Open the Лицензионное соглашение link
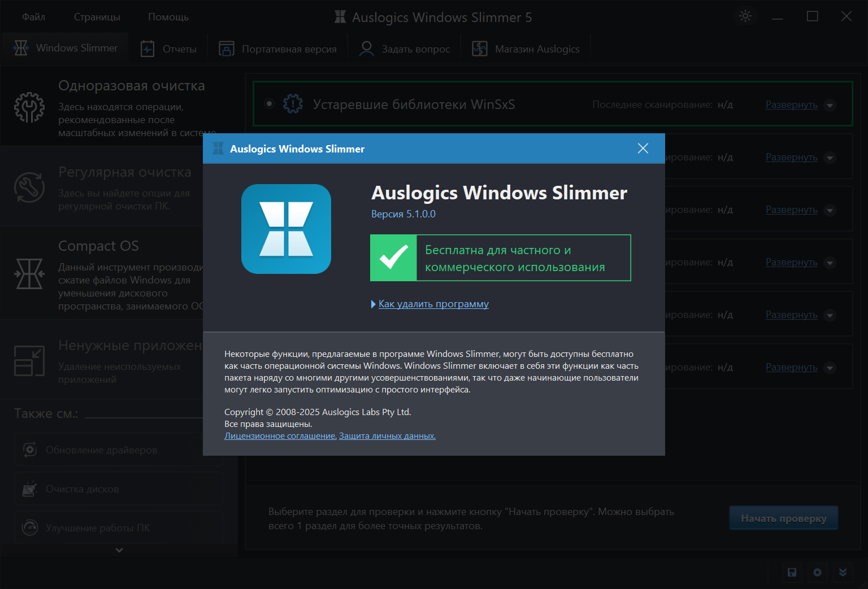 point(280,436)
